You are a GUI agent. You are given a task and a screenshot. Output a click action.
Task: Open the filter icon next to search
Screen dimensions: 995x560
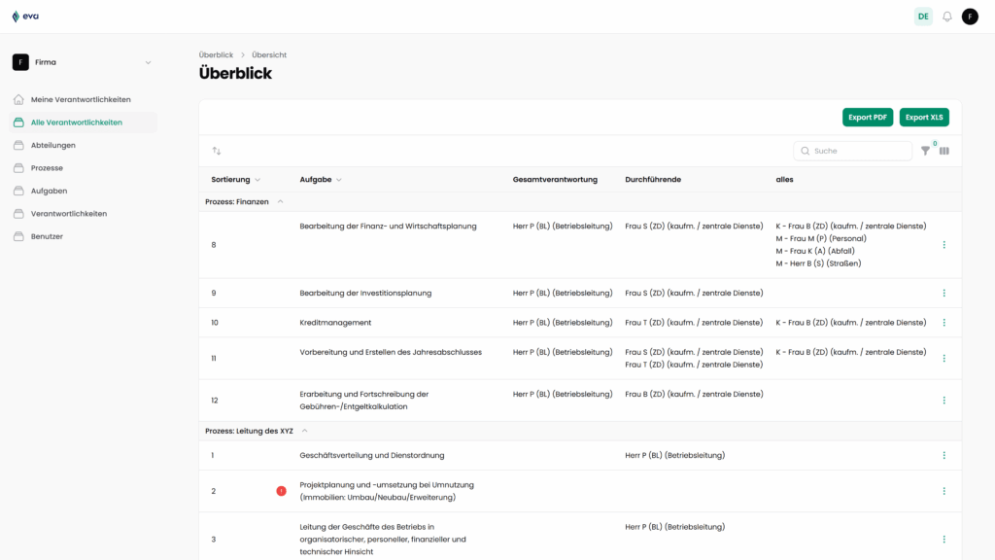pos(925,151)
